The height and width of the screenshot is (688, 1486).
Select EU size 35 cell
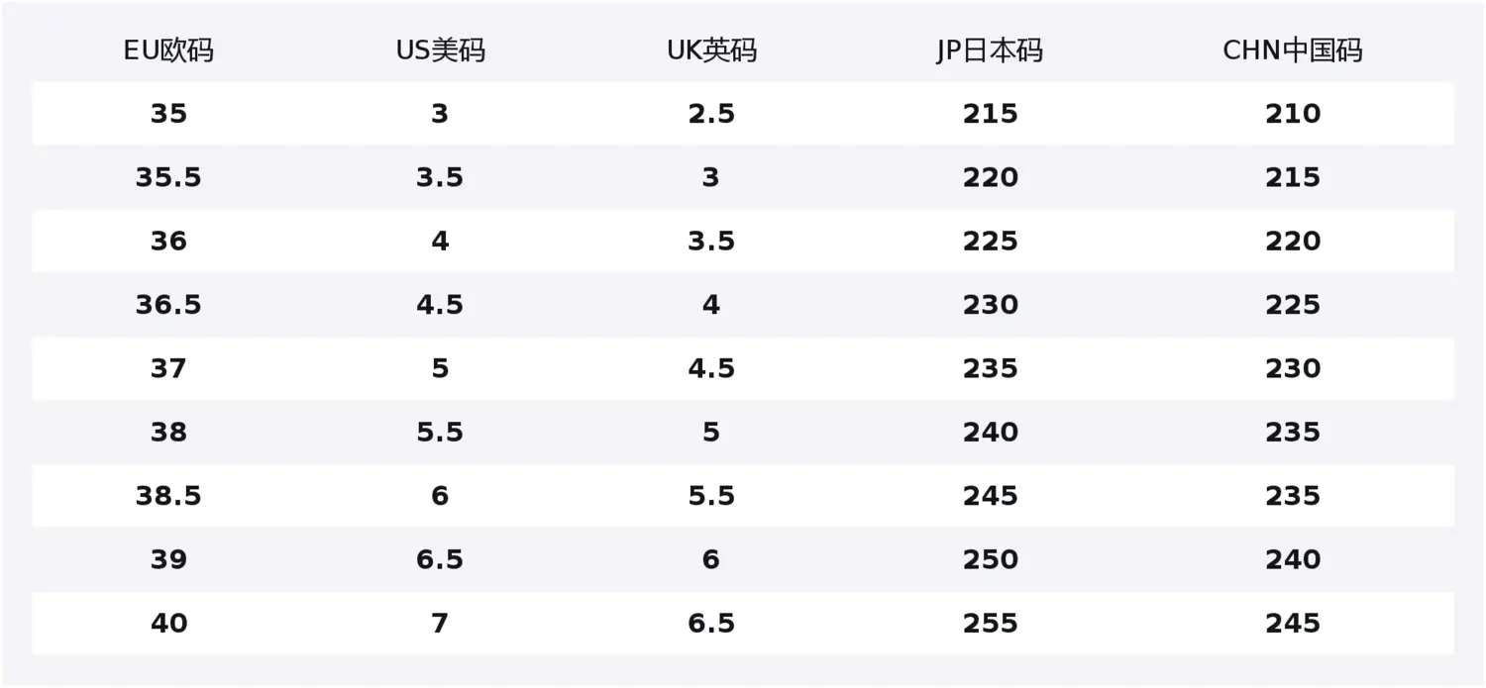pos(168,114)
